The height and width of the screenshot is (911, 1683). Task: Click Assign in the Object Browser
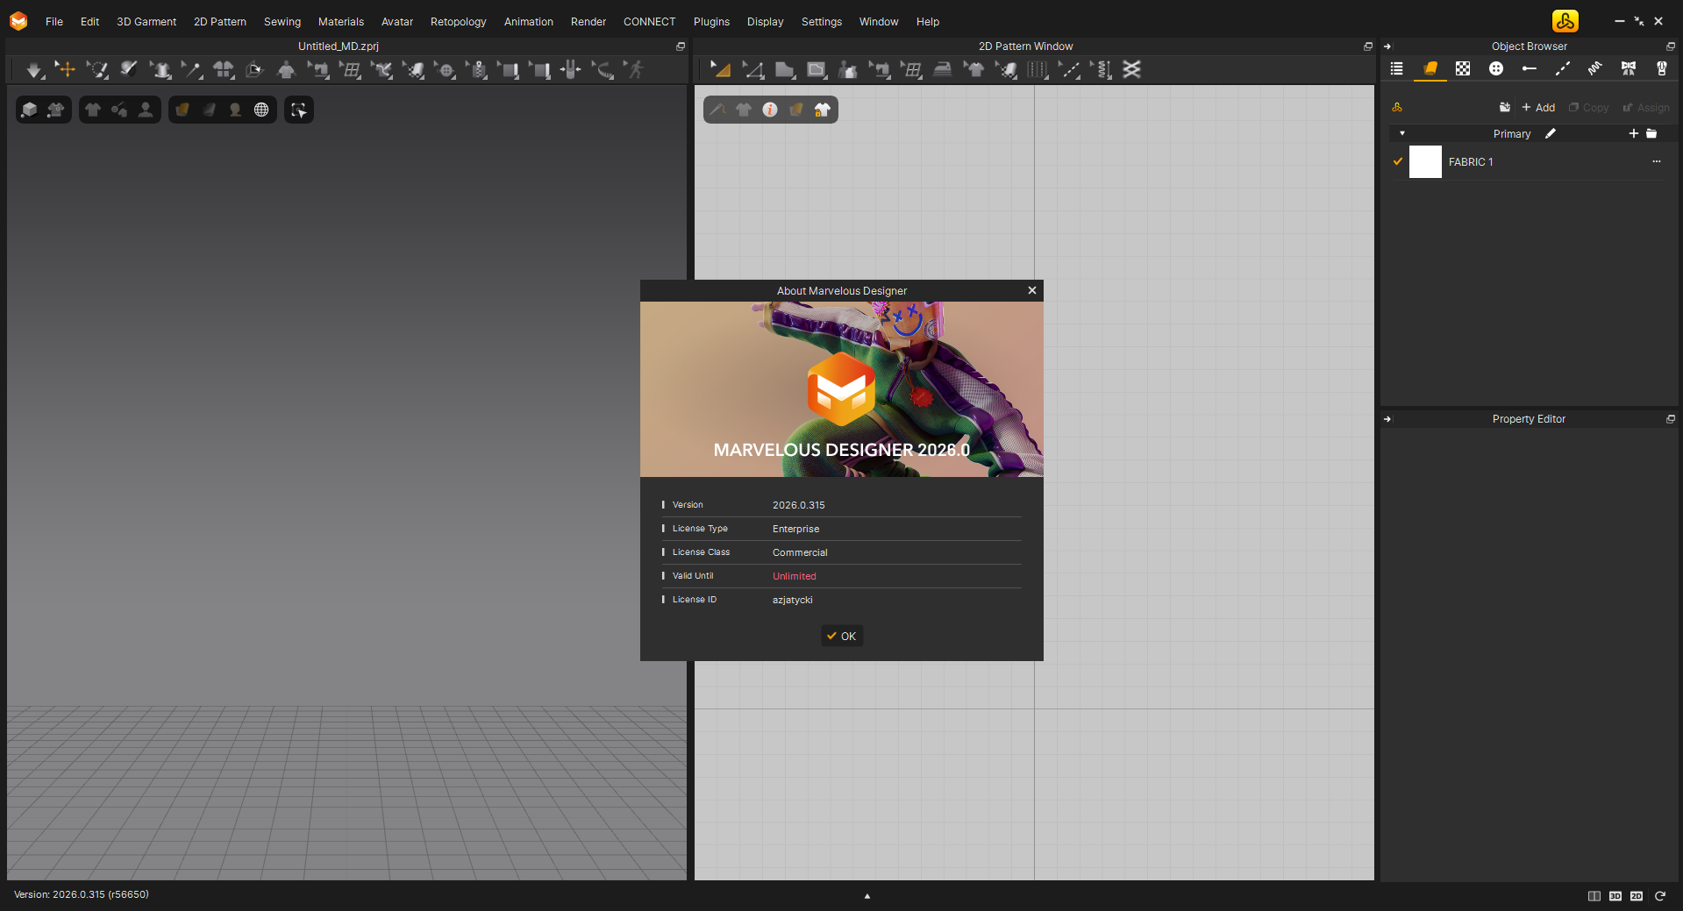1645,108
